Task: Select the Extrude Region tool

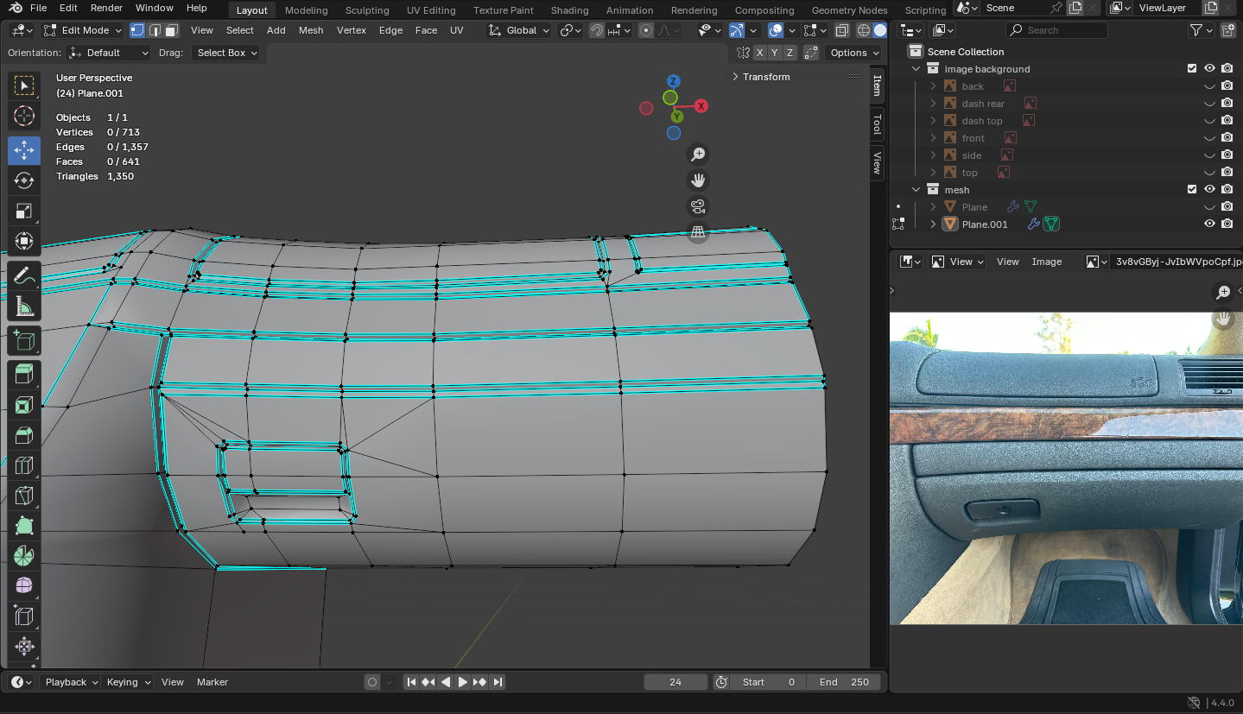Action: 24,375
